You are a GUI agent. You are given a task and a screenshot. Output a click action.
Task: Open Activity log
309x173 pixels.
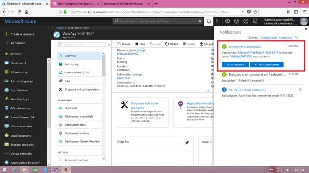point(79,64)
